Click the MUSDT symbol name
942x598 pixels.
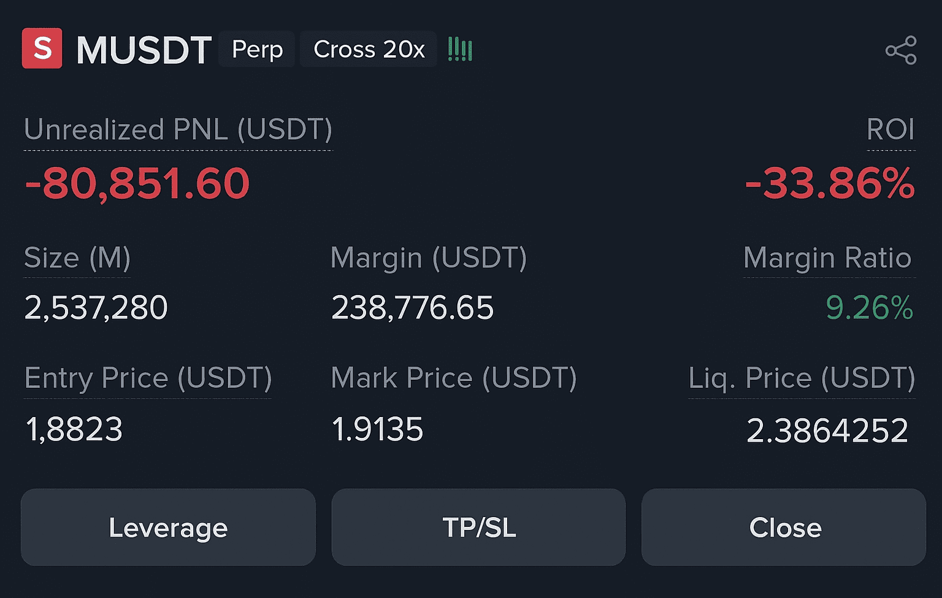tap(144, 50)
